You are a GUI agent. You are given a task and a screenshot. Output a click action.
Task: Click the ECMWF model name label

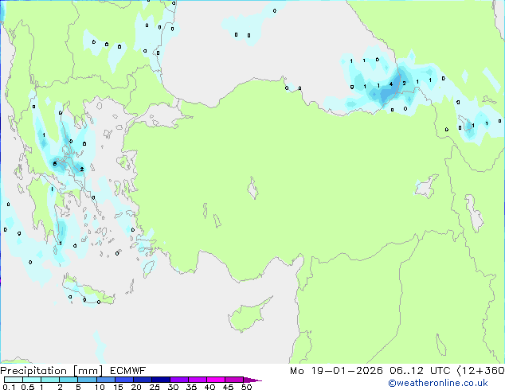click(x=128, y=371)
